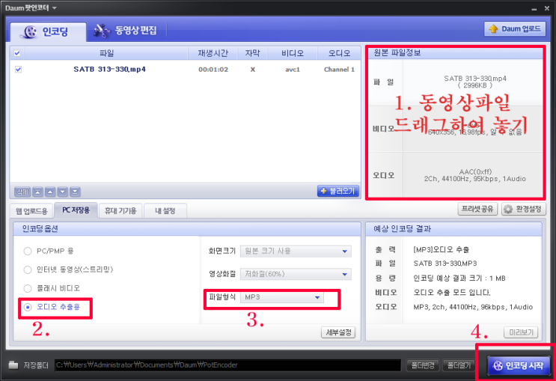This screenshot has width=556, height=381.
Task: Toggle the select-all checkbox in file list header
Action: pyautogui.click(x=17, y=53)
